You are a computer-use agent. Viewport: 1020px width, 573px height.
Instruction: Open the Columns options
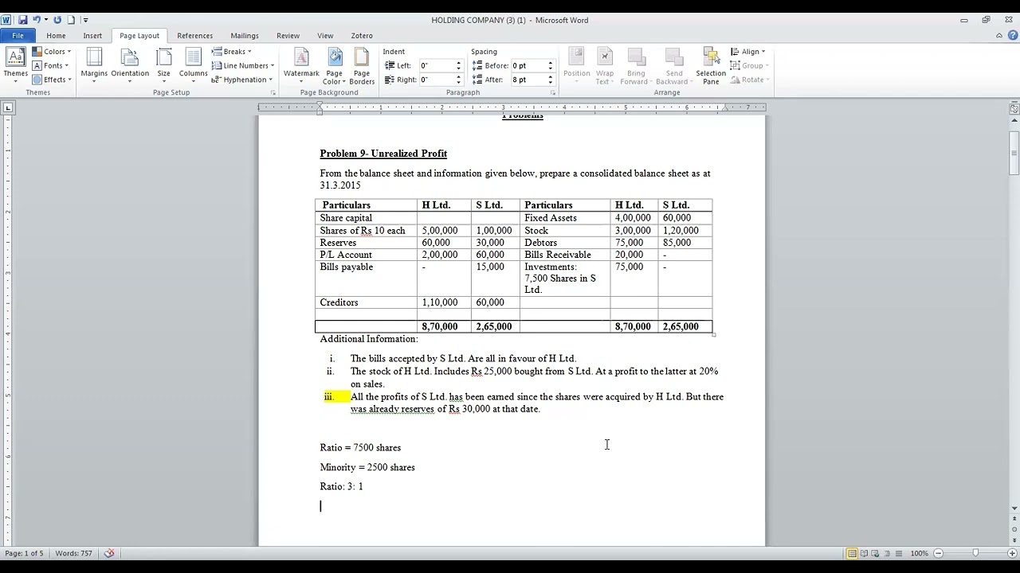(193, 66)
